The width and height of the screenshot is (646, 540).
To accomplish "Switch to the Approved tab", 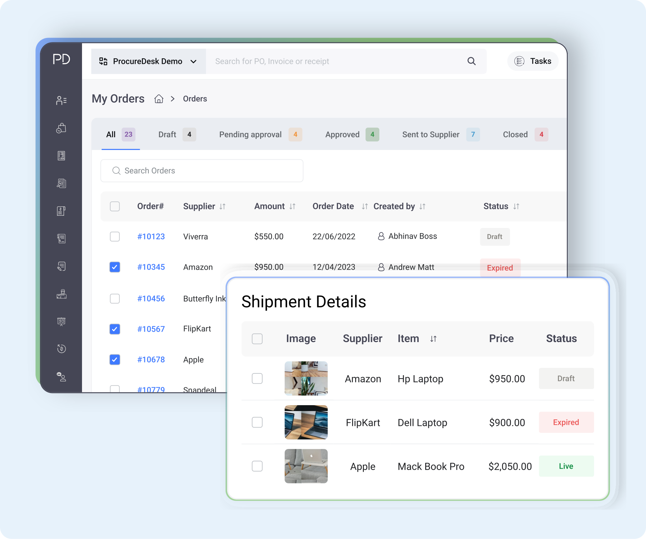I will 352,134.
